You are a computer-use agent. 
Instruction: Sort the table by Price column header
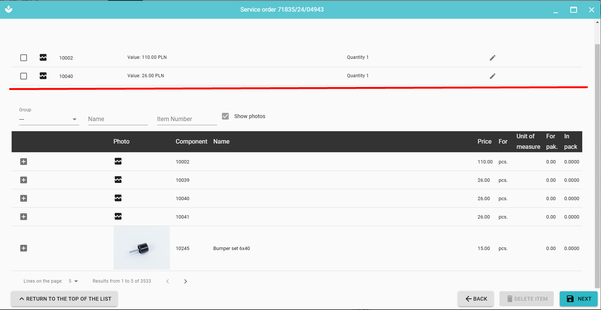tap(484, 141)
